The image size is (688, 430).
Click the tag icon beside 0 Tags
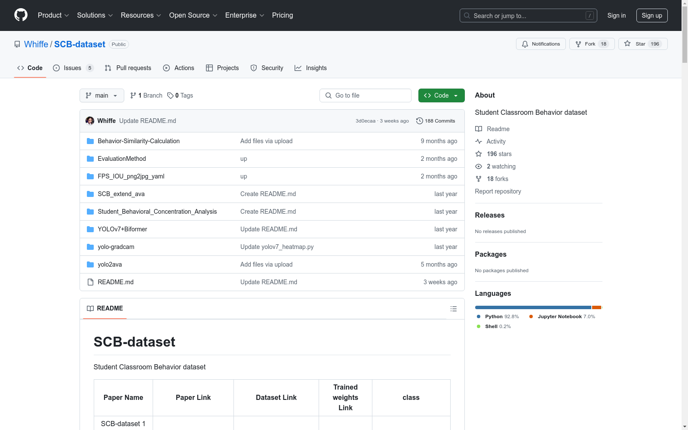170,95
